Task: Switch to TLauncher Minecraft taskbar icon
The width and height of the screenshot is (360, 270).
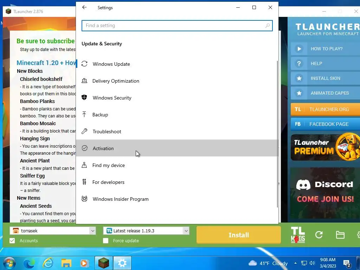Action: point(104,263)
